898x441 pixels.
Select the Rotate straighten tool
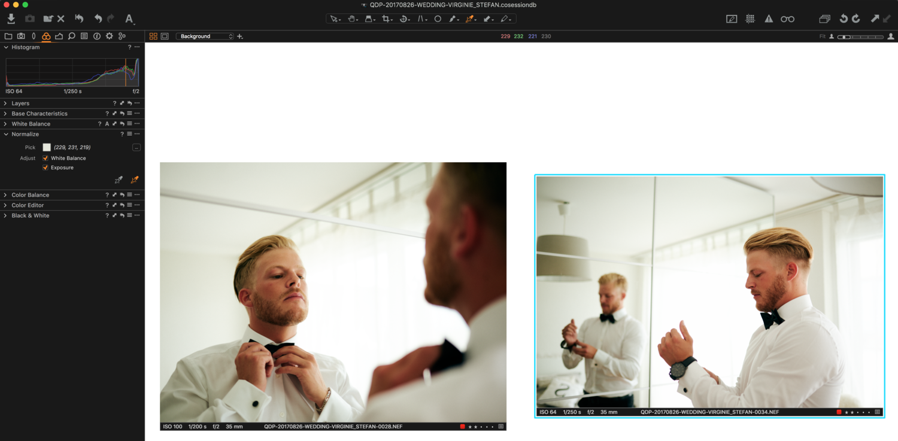(x=404, y=19)
